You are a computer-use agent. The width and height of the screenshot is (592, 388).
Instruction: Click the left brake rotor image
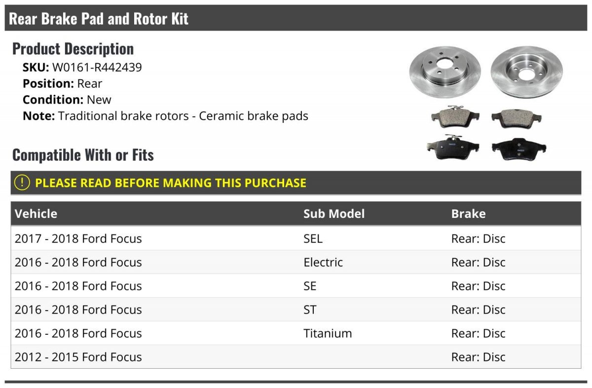point(445,73)
